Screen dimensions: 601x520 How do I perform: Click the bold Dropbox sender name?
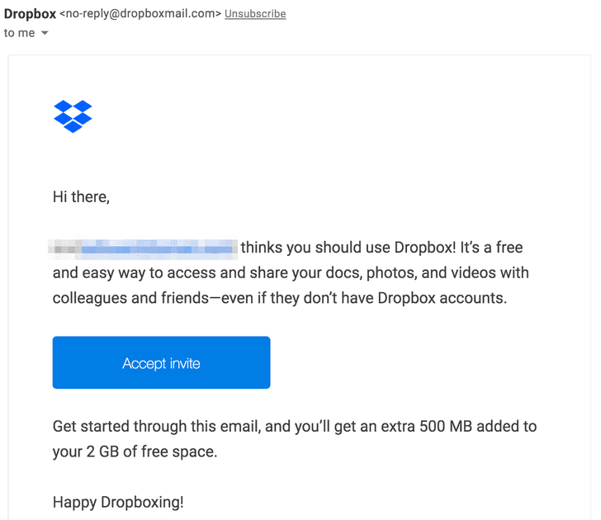pyautogui.click(x=30, y=14)
